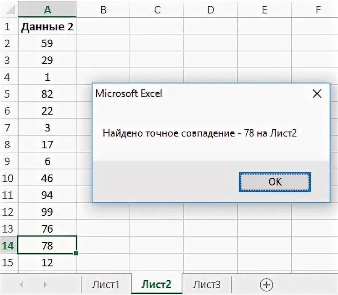The width and height of the screenshot is (338, 295).
Task: Select the cell containing value 12
Action: 47,263
